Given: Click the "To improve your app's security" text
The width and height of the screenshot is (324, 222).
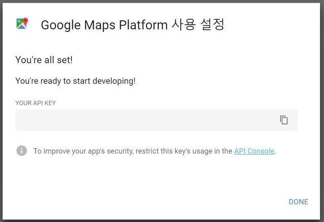Looking at the screenshot, I should click(85, 151).
